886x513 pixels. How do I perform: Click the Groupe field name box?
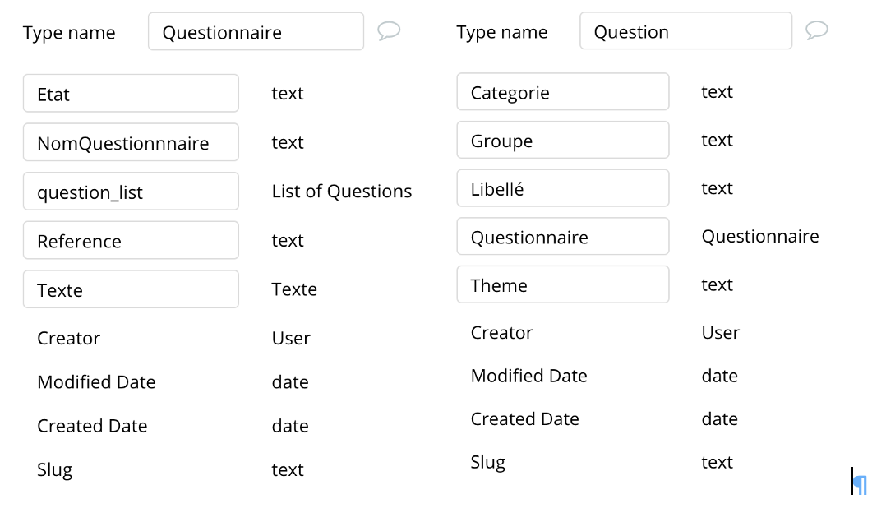[563, 141]
